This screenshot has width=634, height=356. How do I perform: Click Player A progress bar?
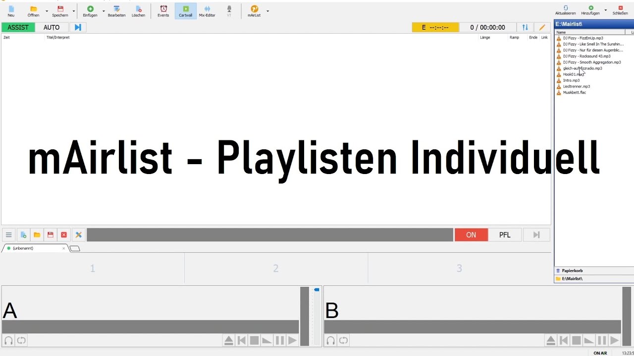150,326
